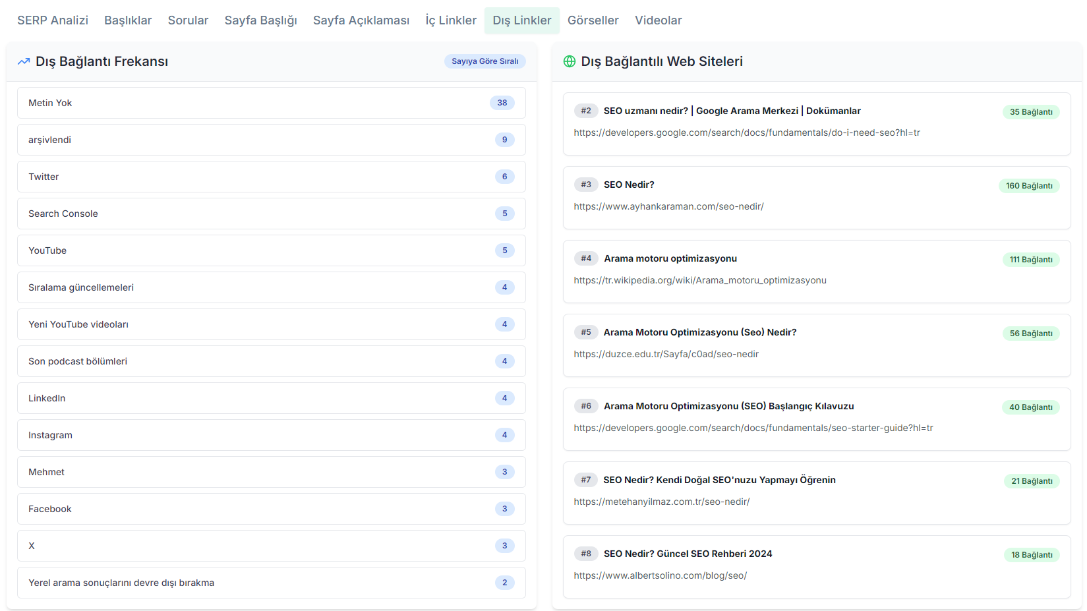Go to the Videolar tab
The image size is (1087, 611).
(658, 20)
